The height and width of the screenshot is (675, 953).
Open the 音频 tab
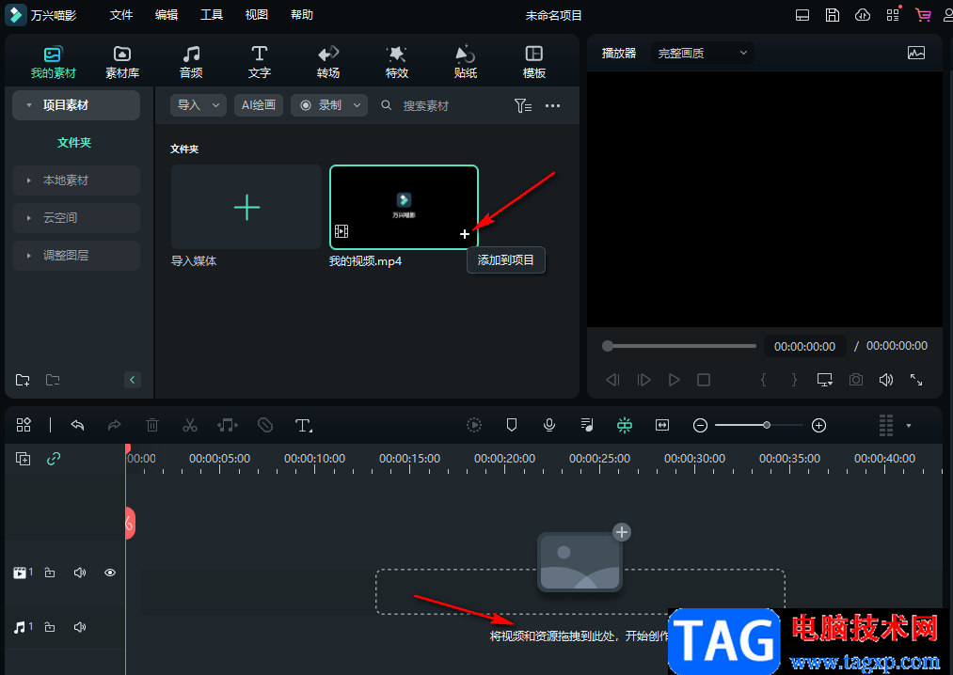[191, 62]
